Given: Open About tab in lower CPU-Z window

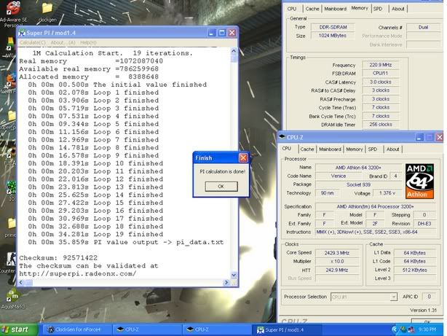Looking at the screenshot, I should tap(394, 149).
